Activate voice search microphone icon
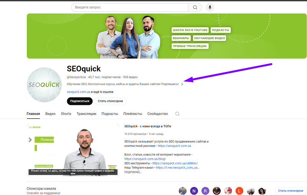Image resolution: width=307 pixels, height=195 pixels. point(210,7)
